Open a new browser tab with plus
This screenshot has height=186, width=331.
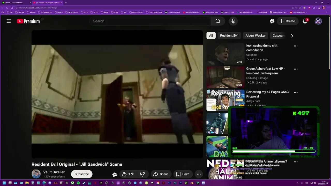click(66, 3)
